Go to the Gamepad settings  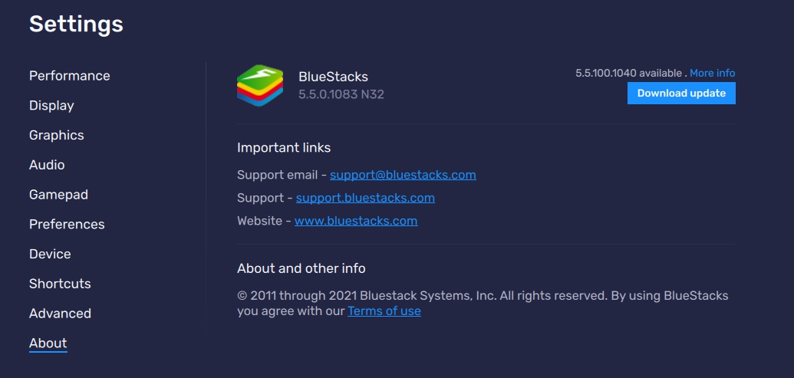(58, 195)
